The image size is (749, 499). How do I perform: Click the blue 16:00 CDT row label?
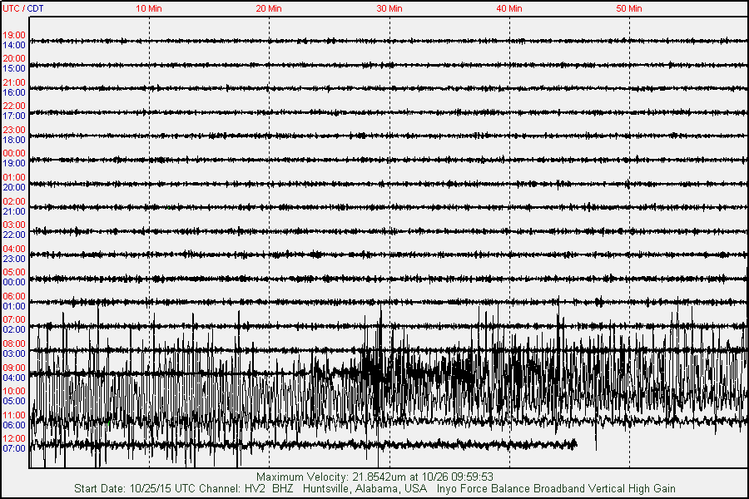[x=14, y=92]
